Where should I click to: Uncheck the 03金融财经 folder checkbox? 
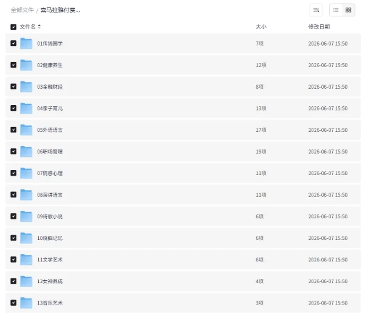click(x=14, y=86)
